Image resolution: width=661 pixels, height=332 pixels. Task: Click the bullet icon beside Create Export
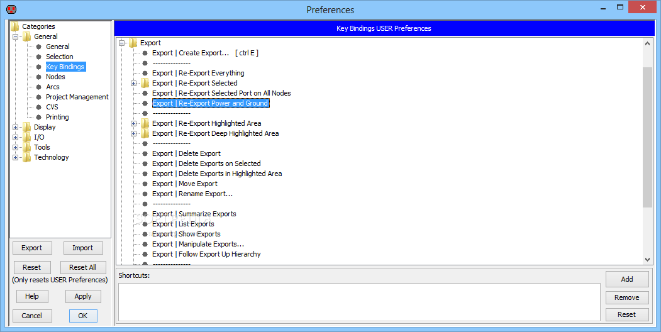click(145, 53)
